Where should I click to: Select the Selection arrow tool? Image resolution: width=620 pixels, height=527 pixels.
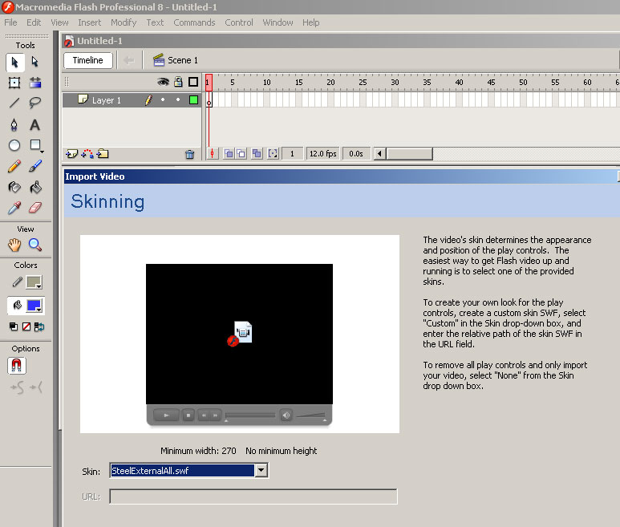coord(14,62)
